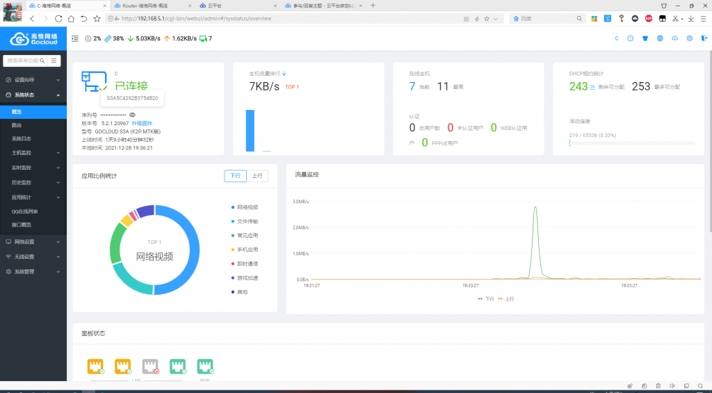Image resolution: width=712 pixels, height=393 pixels.
Task: Expand 设置向导 sidebar menu
Action: [33, 80]
